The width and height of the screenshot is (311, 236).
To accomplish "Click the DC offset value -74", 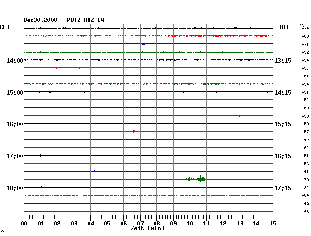I will [x=306, y=28].
